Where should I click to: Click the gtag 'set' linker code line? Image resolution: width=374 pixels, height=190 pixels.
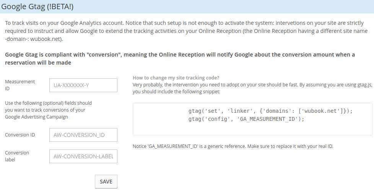coord(270,111)
